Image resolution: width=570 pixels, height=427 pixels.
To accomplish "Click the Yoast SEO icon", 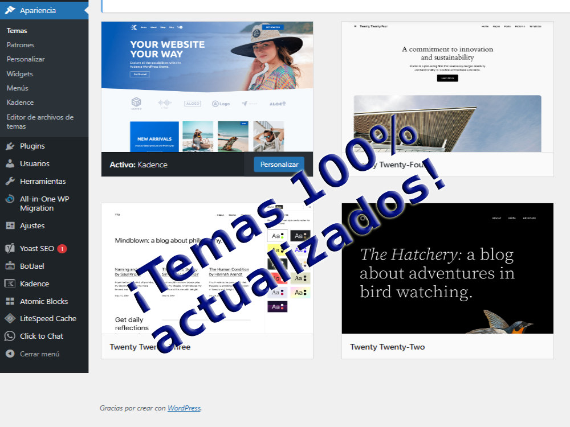I will 10,248.
